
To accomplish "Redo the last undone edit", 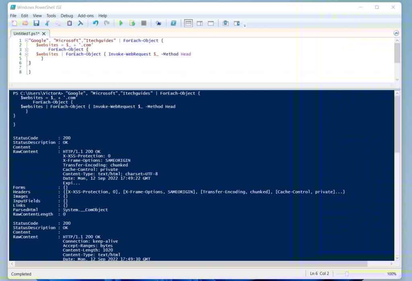I will tap(106, 23).
